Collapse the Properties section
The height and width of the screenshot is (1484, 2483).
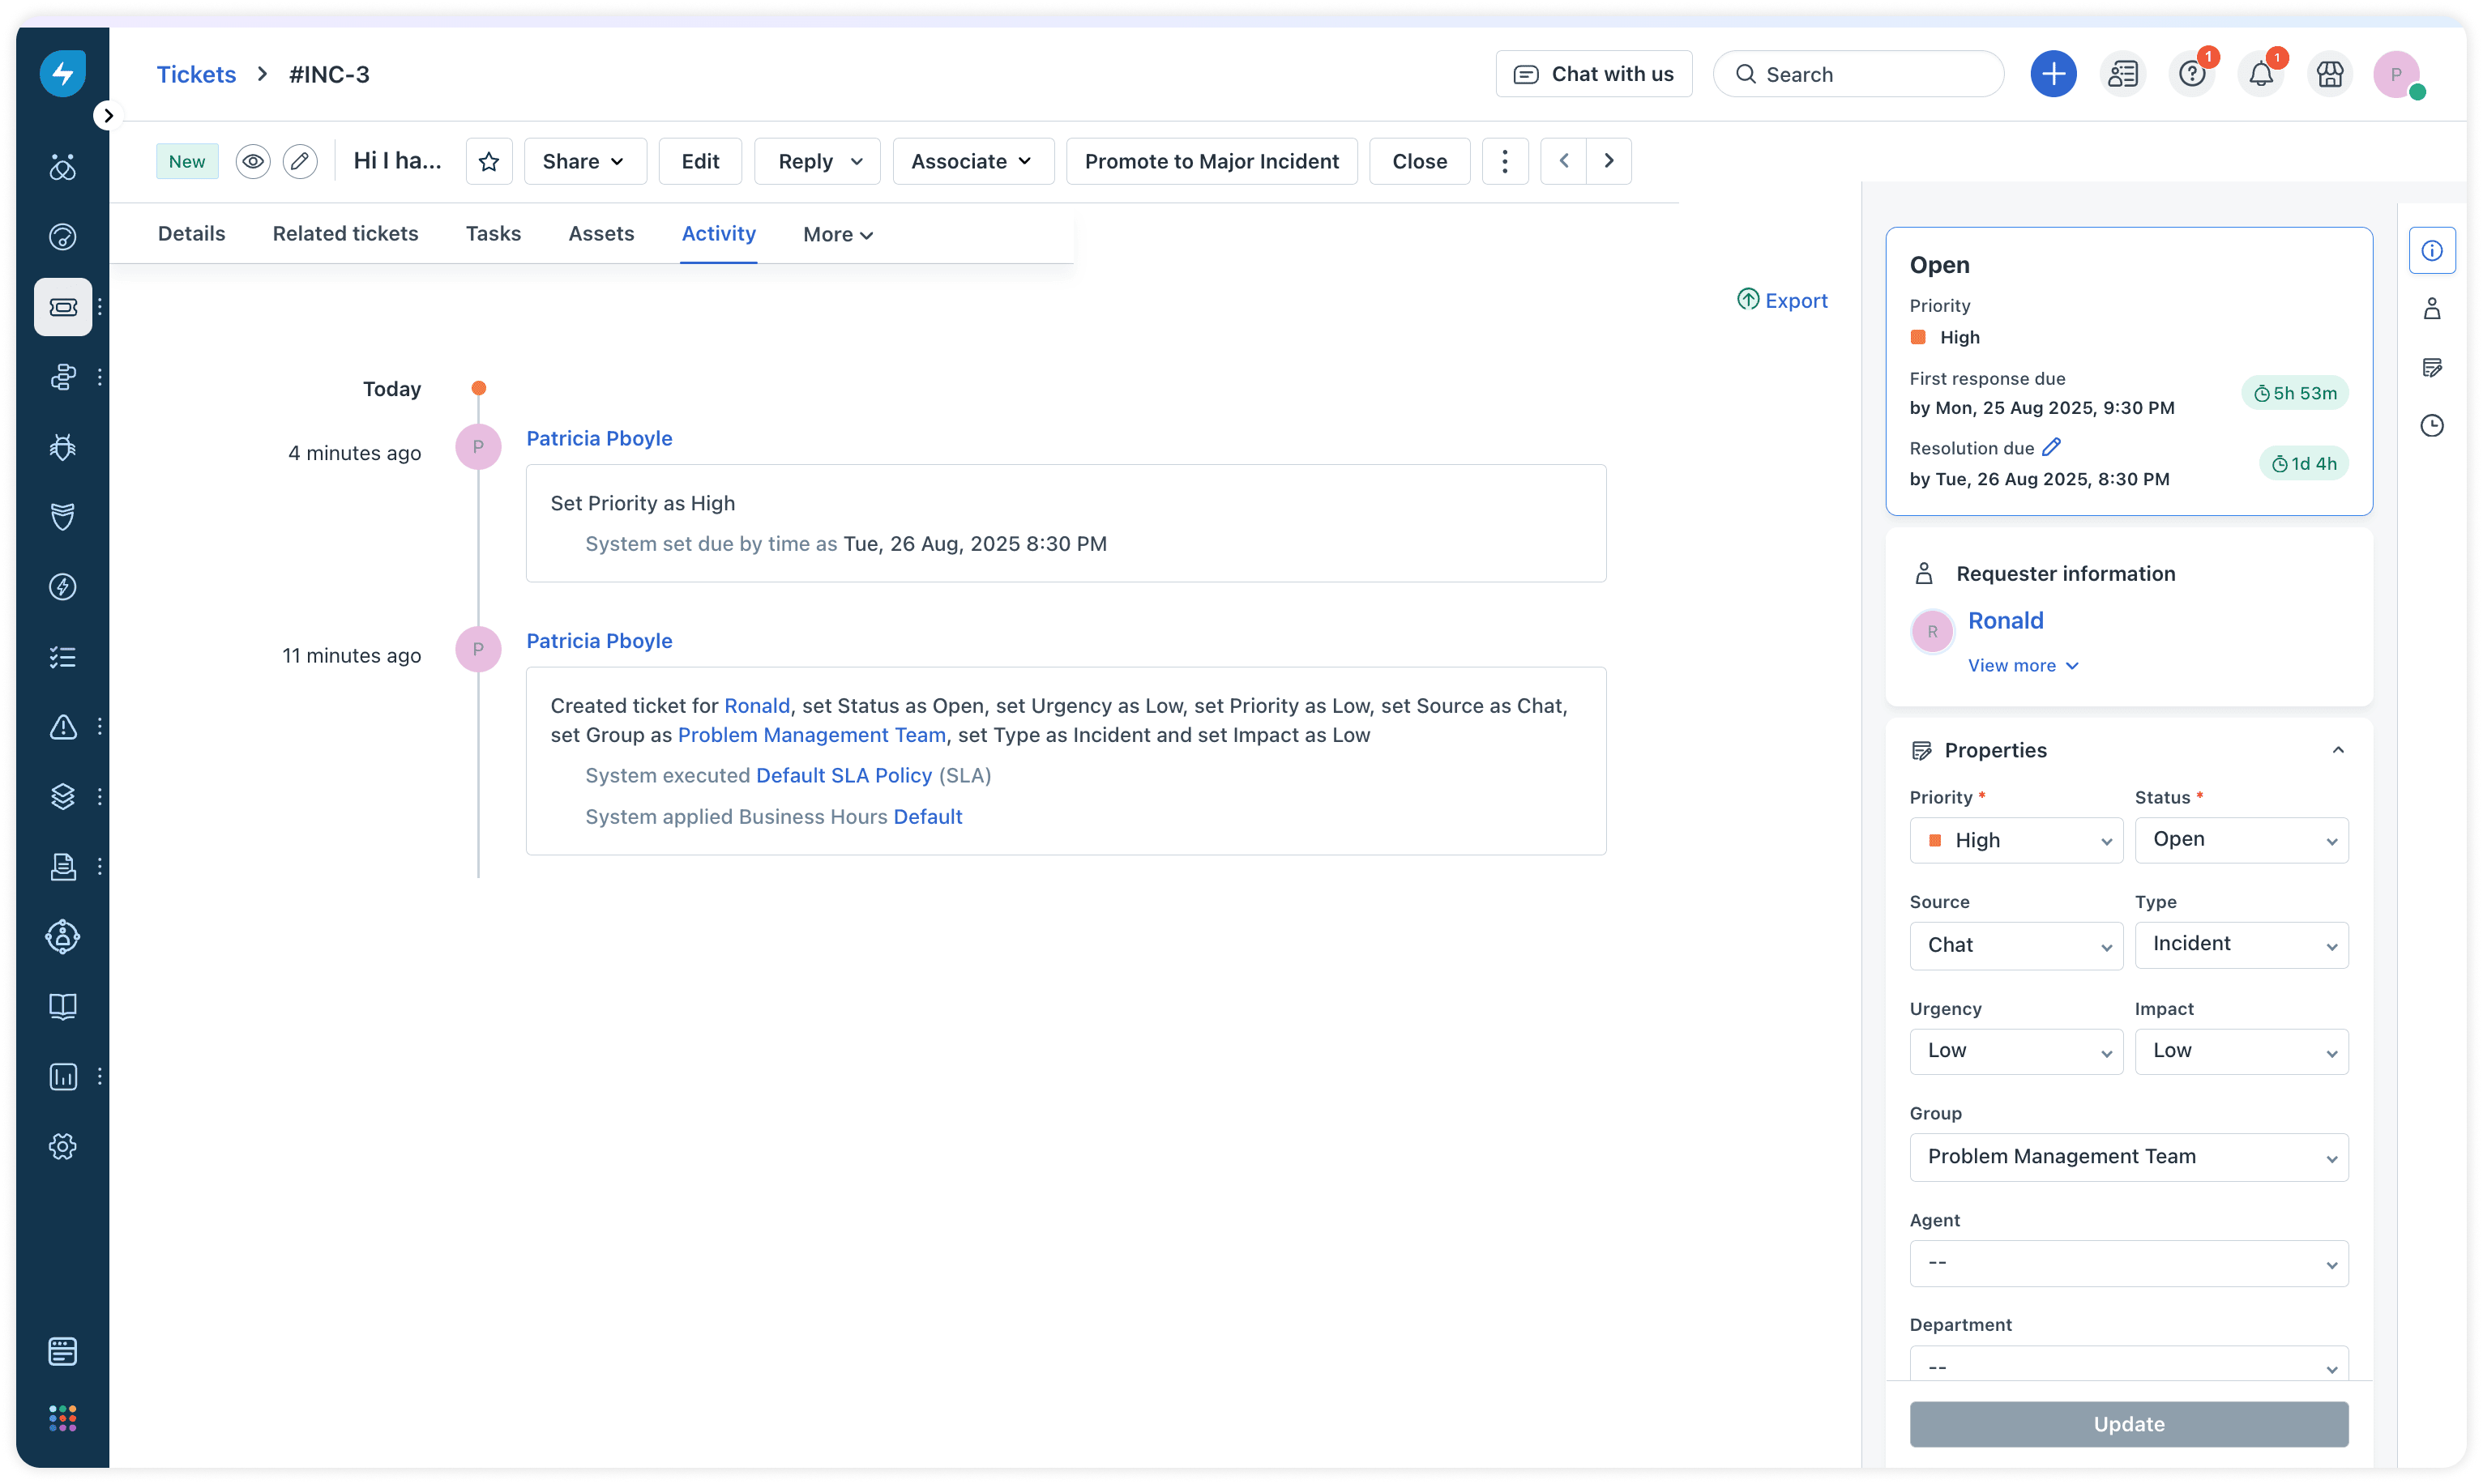tap(2338, 750)
